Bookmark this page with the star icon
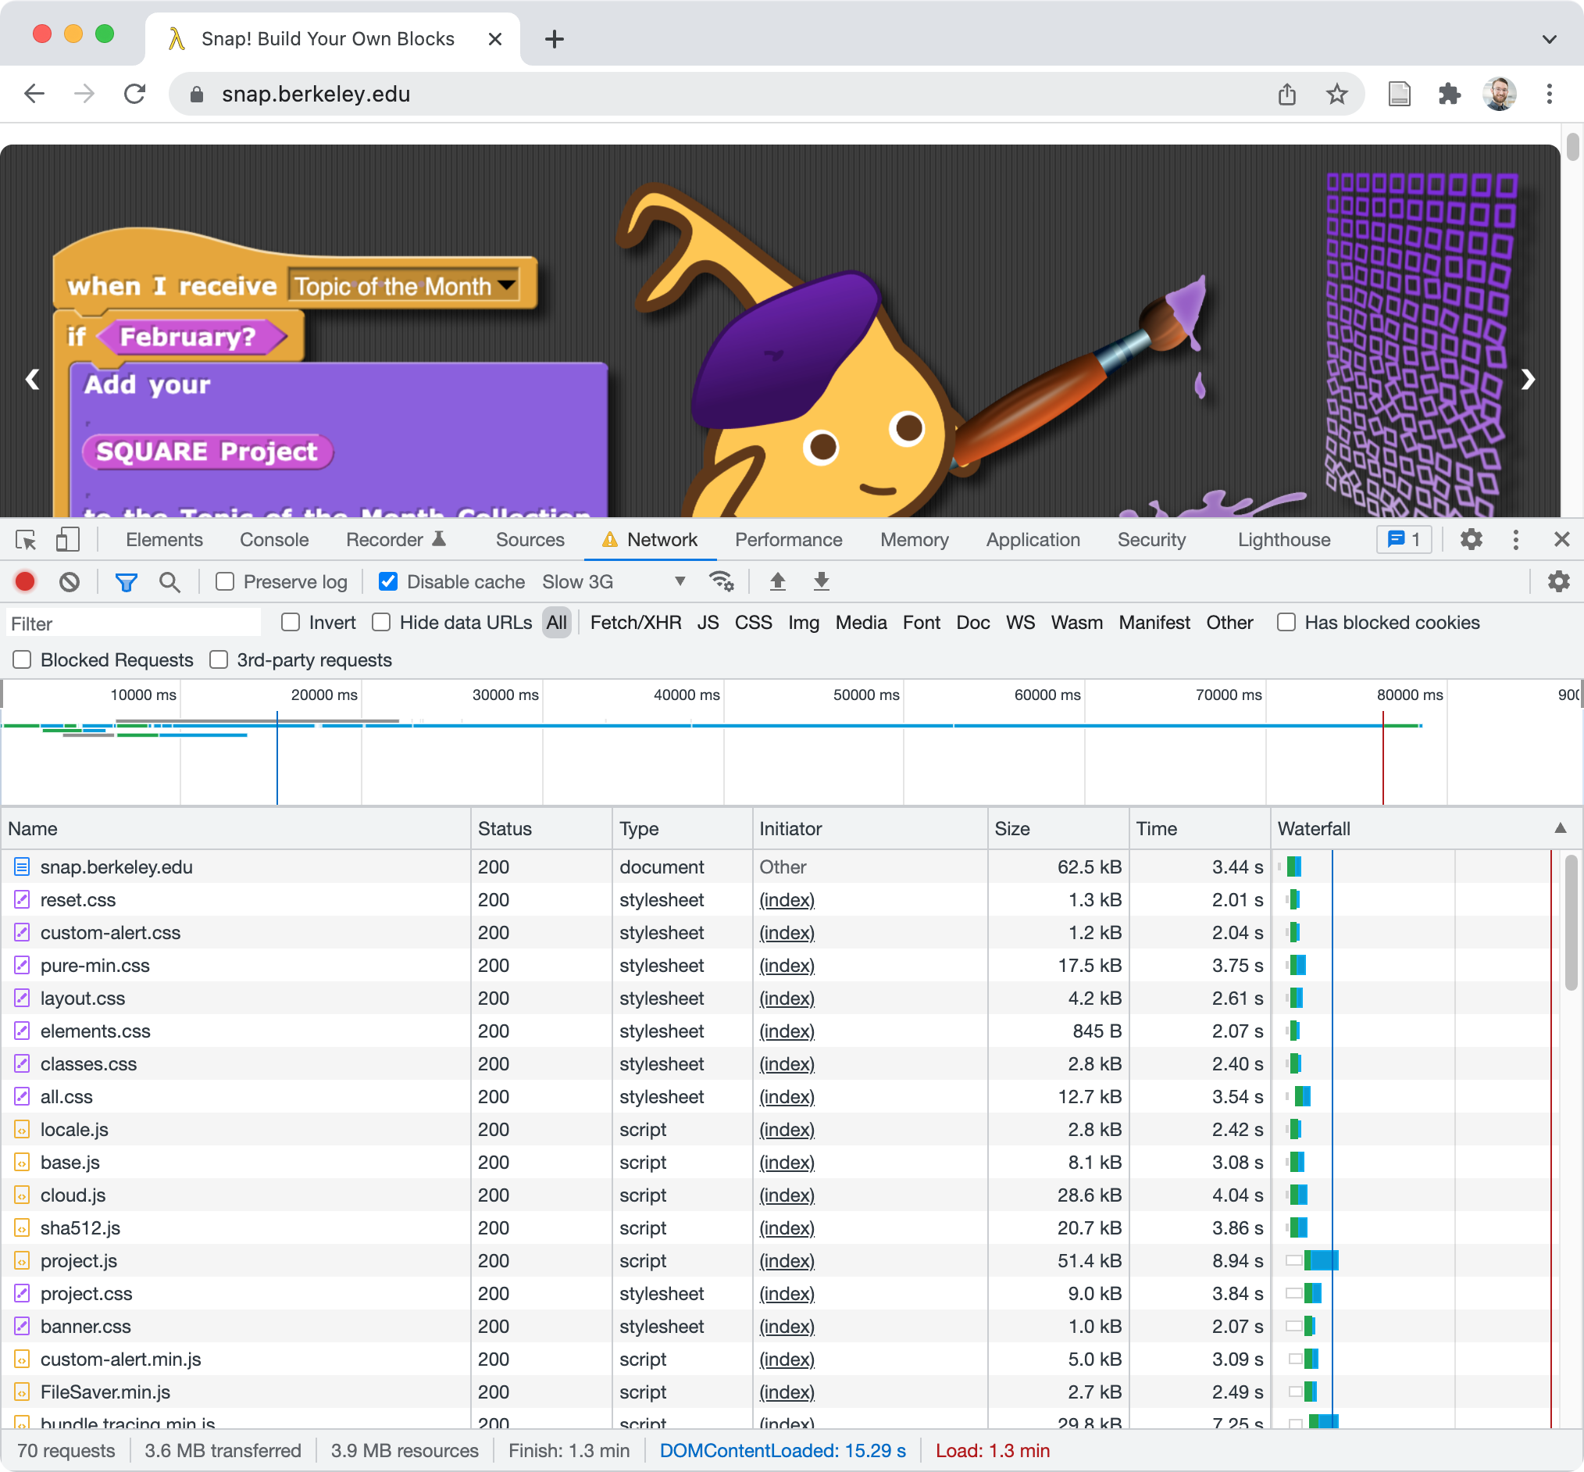Screen dimensions: 1584x1472 [1336, 94]
